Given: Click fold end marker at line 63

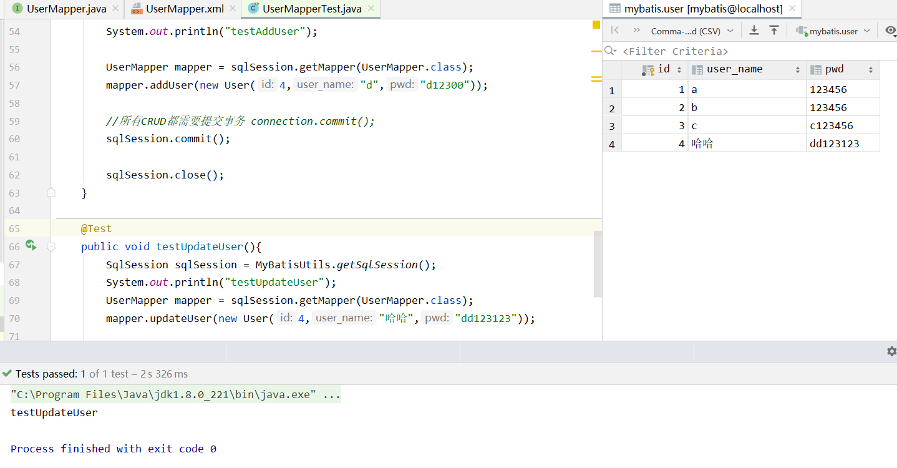Looking at the screenshot, I should click(51, 193).
